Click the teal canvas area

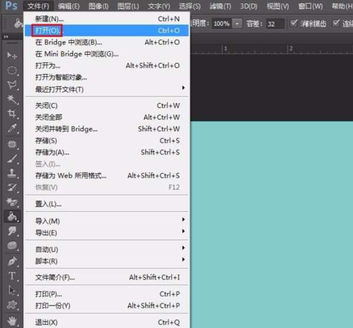point(271,224)
